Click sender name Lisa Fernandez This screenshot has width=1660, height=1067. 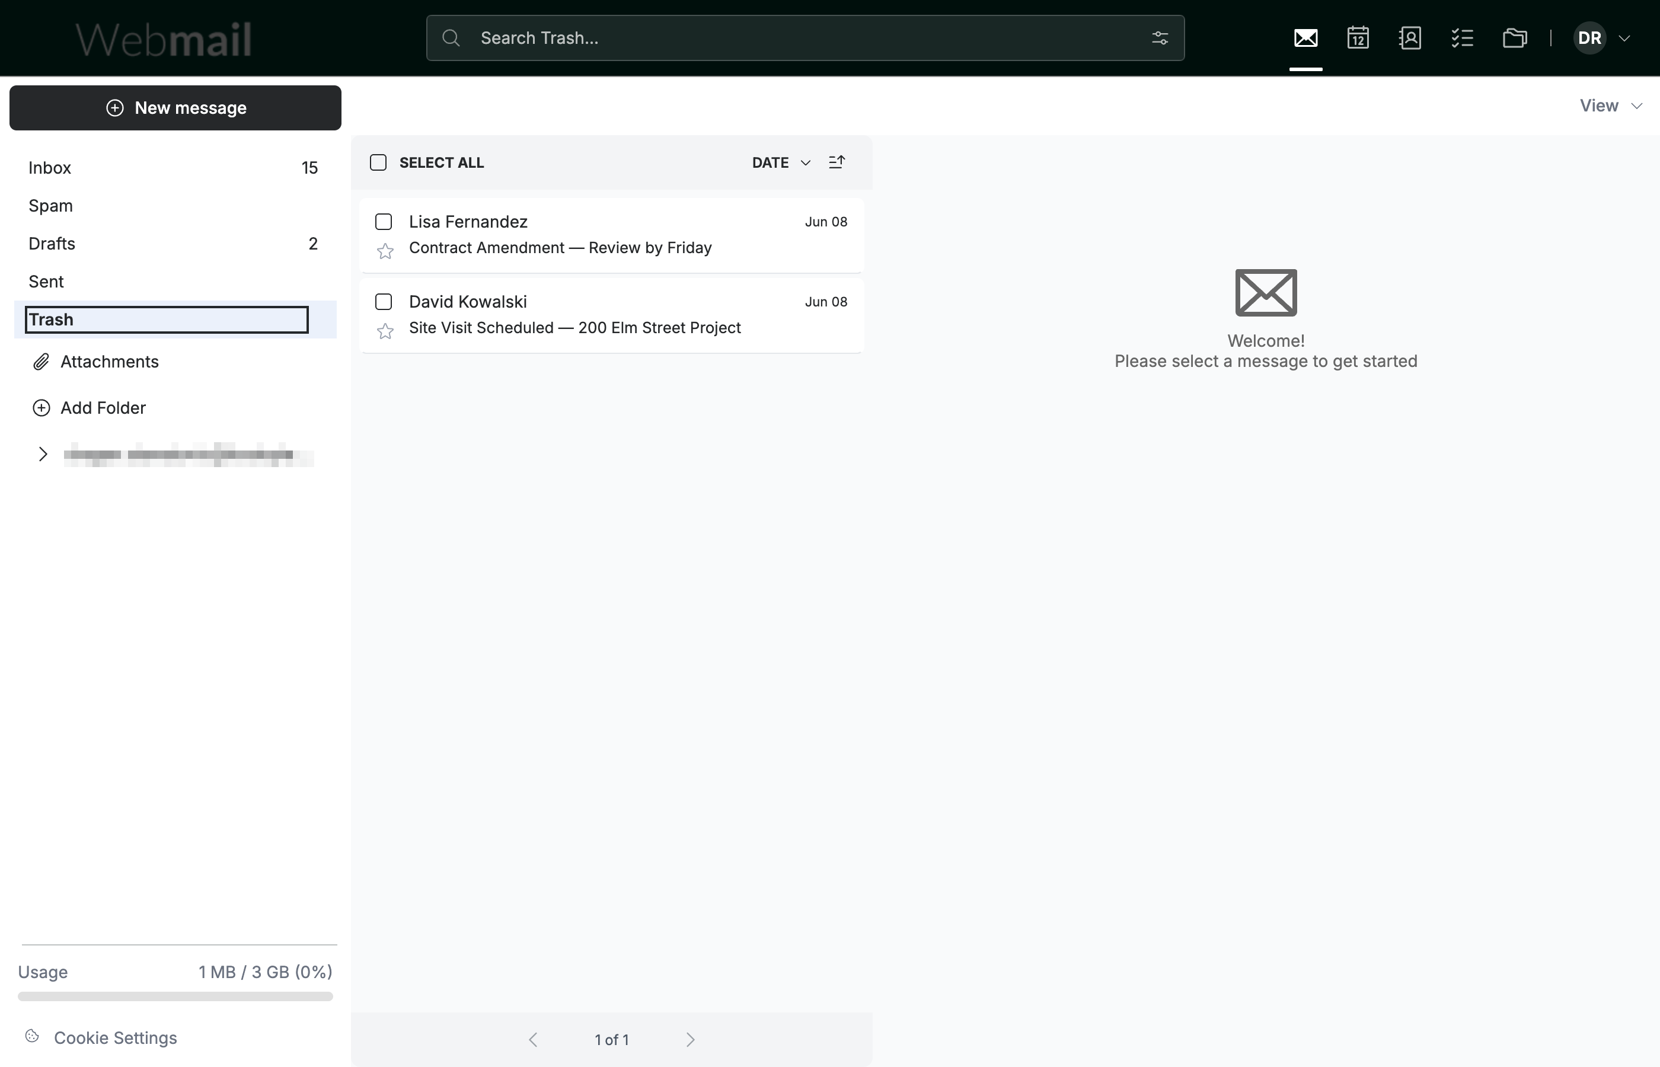[x=468, y=222]
